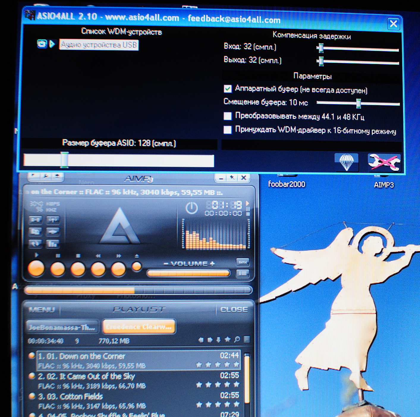Click the A-B repeat button in AIMP3

[x=35, y=220]
